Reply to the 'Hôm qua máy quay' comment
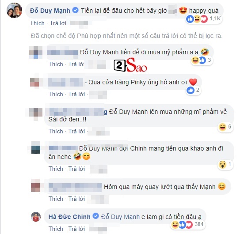This screenshot has height=234, width=248. [x=76, y=199]
